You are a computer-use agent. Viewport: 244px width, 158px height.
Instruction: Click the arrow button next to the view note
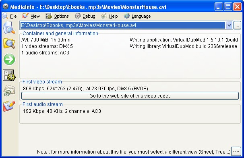[x=236, y=151]
